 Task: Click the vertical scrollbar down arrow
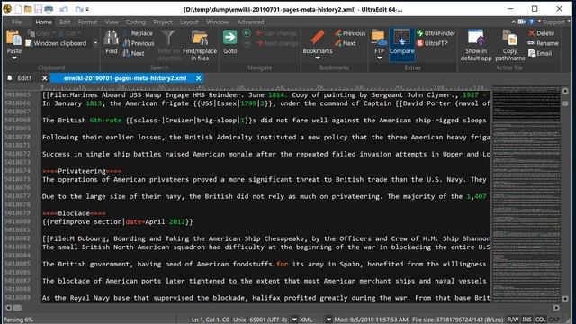click(565, 299)
